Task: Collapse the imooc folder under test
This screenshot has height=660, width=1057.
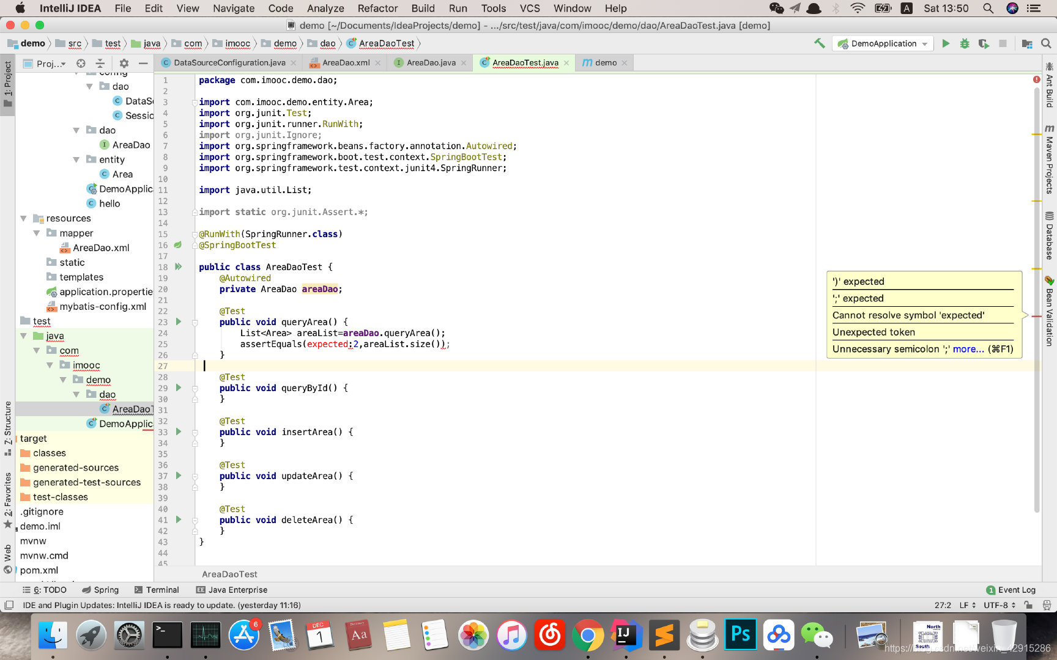Action: point(50,365)
